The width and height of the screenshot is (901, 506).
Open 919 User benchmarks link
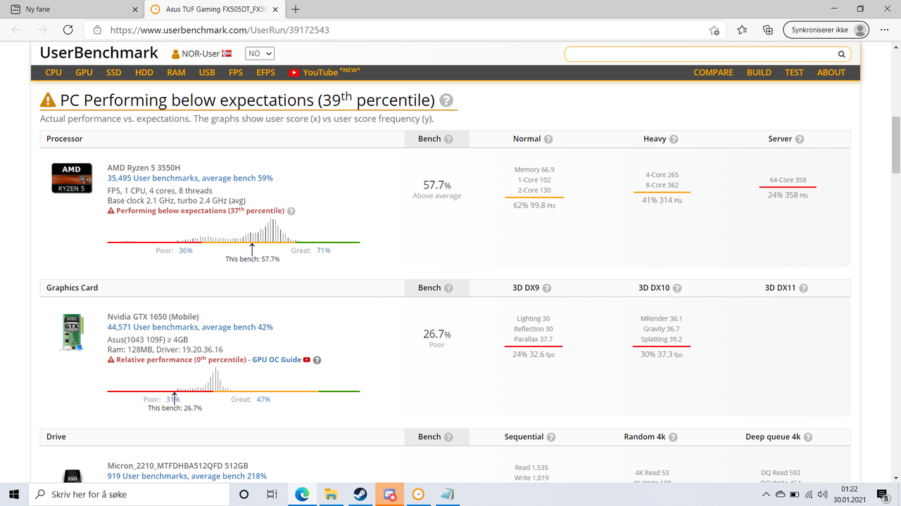click(187, 476)
